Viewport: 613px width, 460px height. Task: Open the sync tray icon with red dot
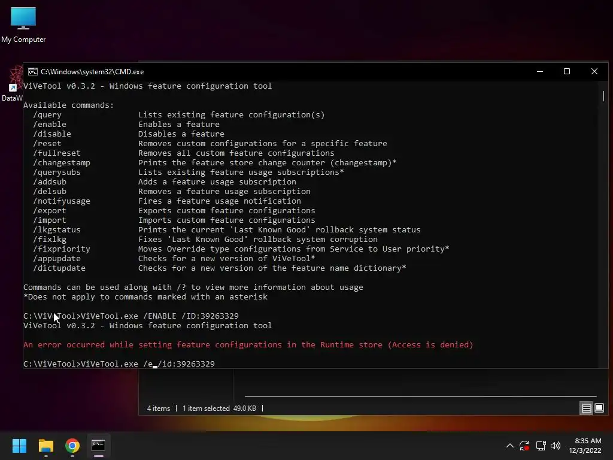(524, 446)
